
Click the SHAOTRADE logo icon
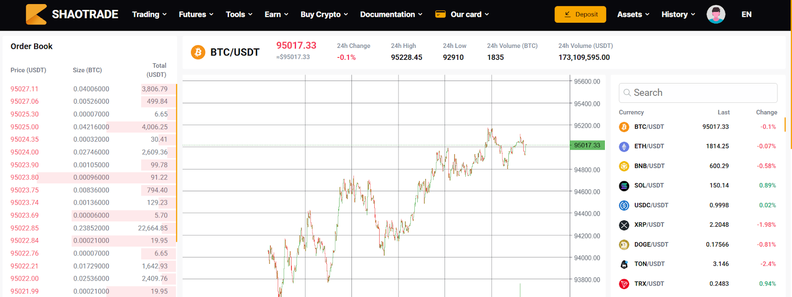click(36, 14)
